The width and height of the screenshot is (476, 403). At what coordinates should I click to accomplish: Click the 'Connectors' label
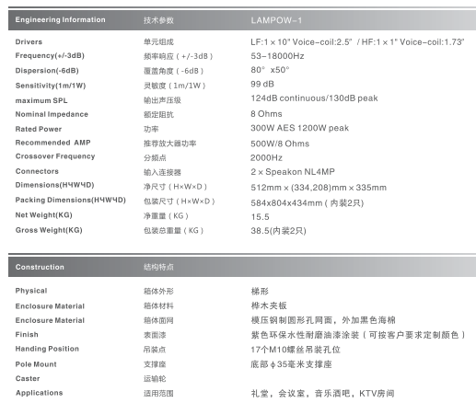click(37, 171)
